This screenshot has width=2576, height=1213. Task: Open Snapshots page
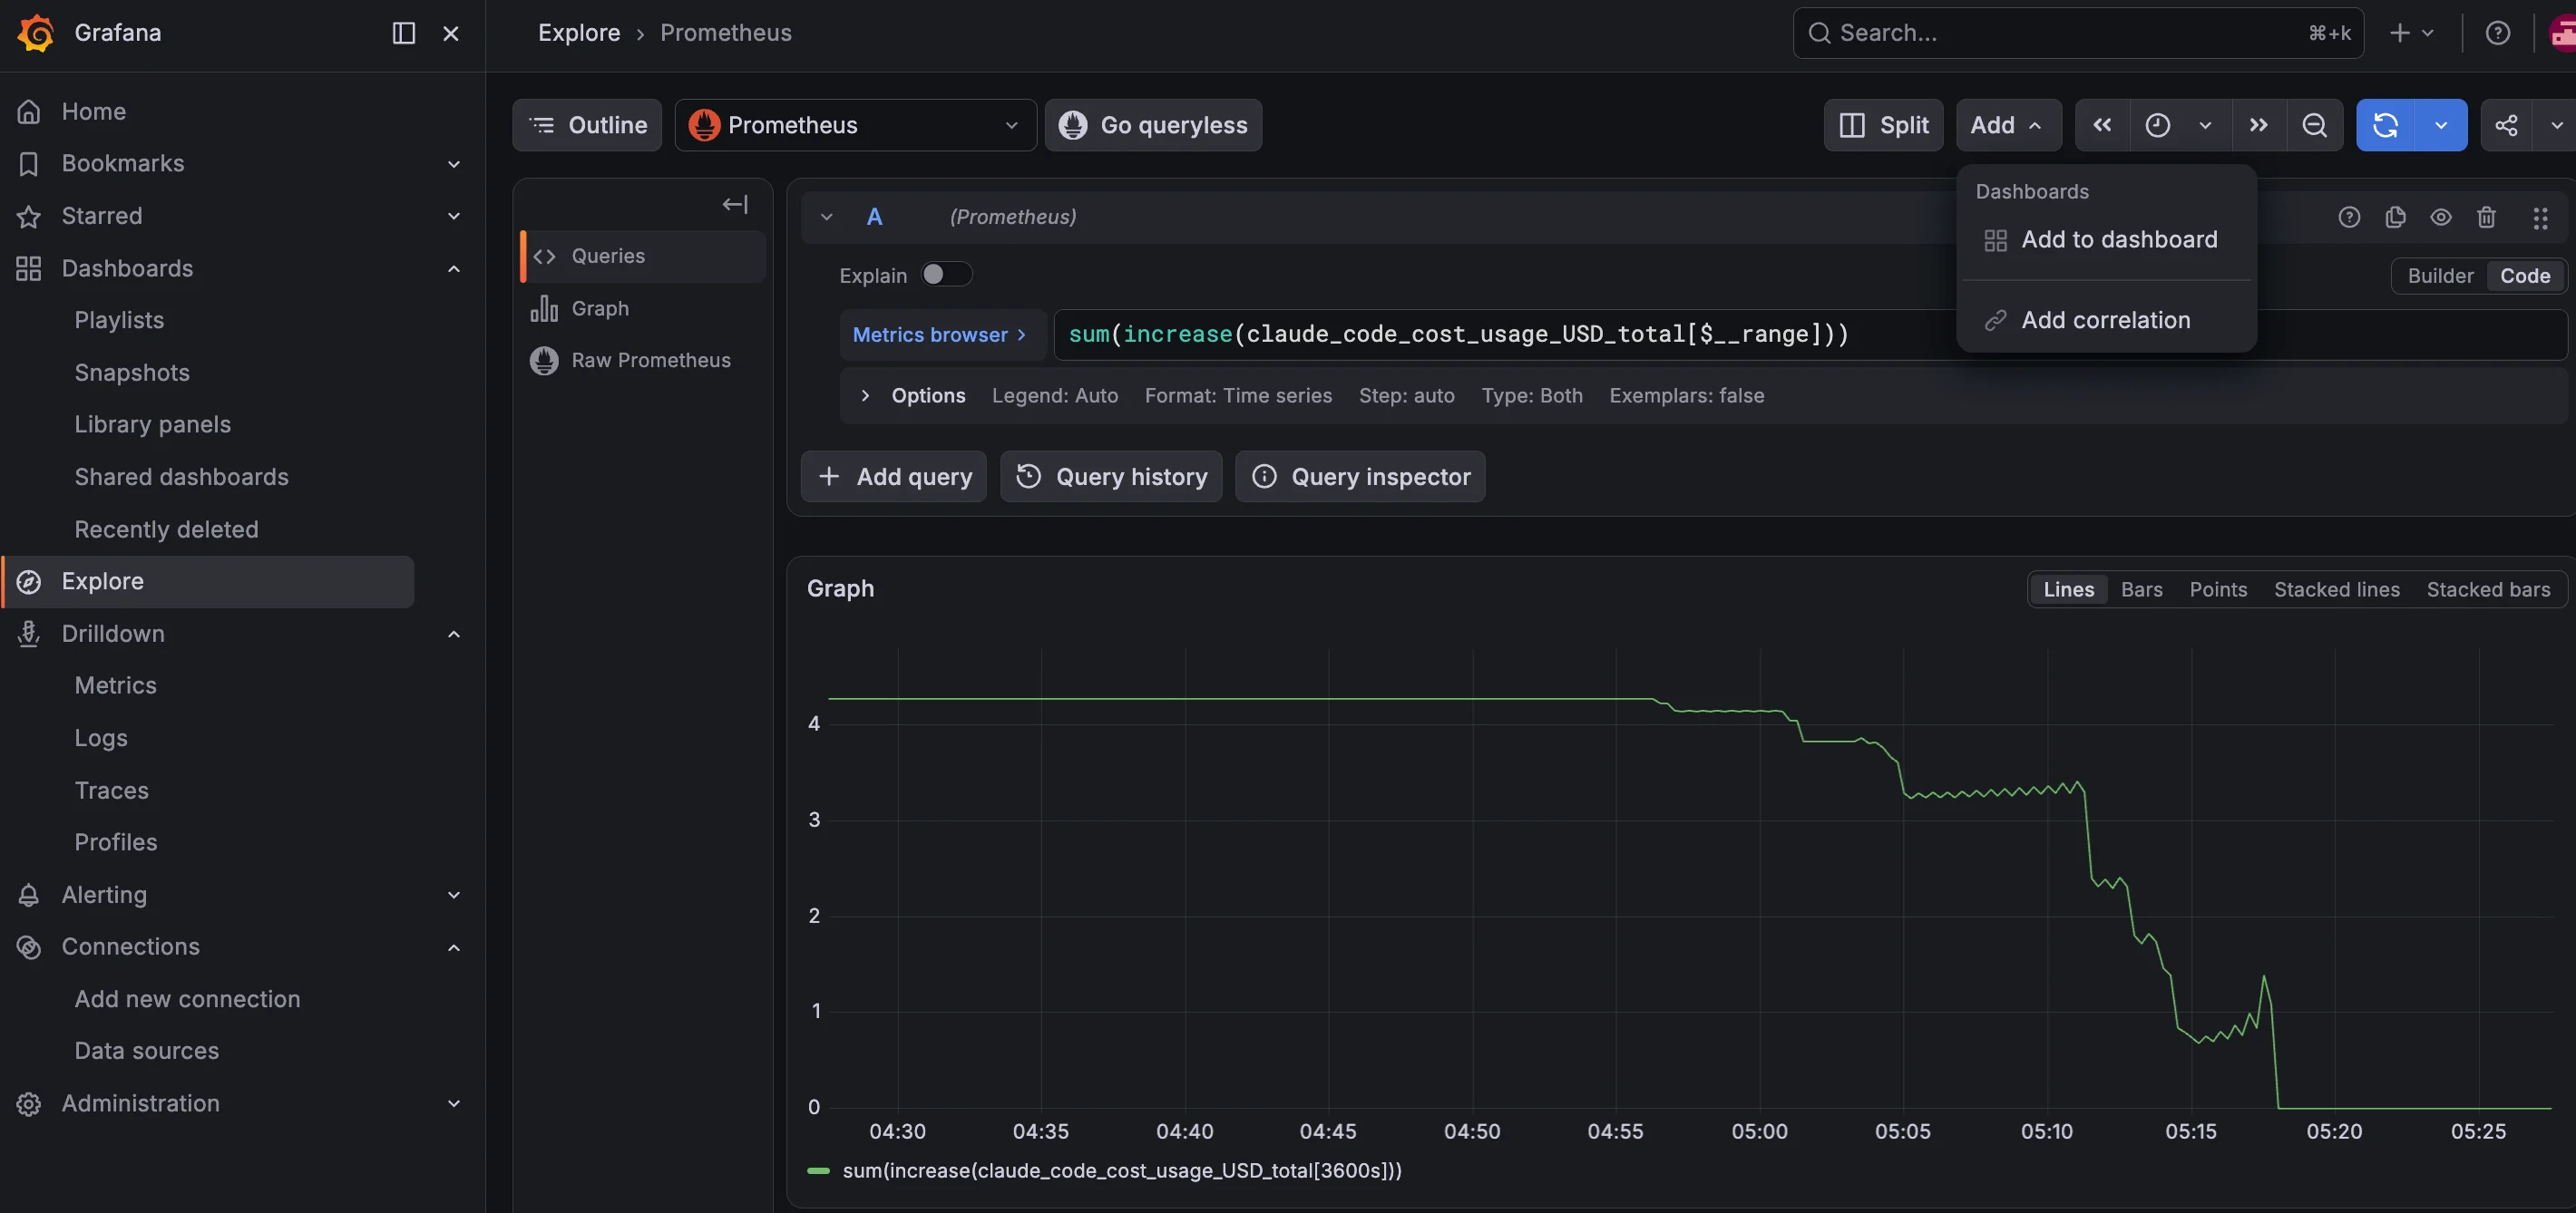pyautogui.click(x=132, y=373)
